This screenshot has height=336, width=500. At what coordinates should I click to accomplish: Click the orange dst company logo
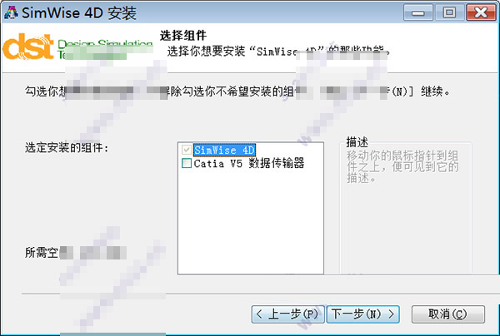click(28, 47)
